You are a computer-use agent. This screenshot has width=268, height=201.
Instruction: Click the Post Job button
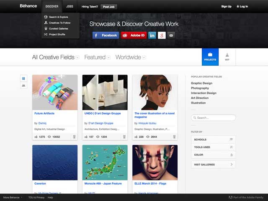tap(109, 7)
